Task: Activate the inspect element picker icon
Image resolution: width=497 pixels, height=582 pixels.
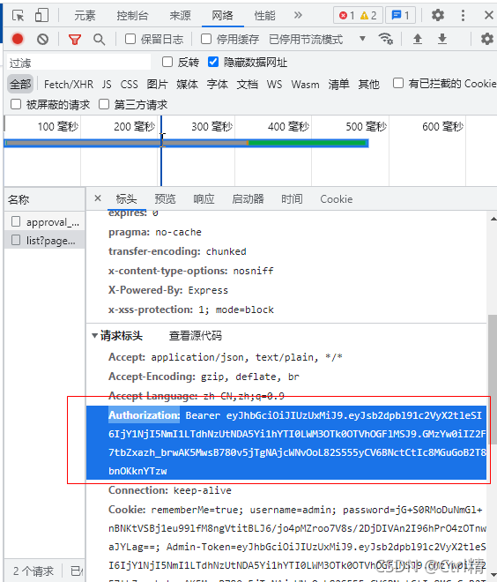Action: coord(18,16)
